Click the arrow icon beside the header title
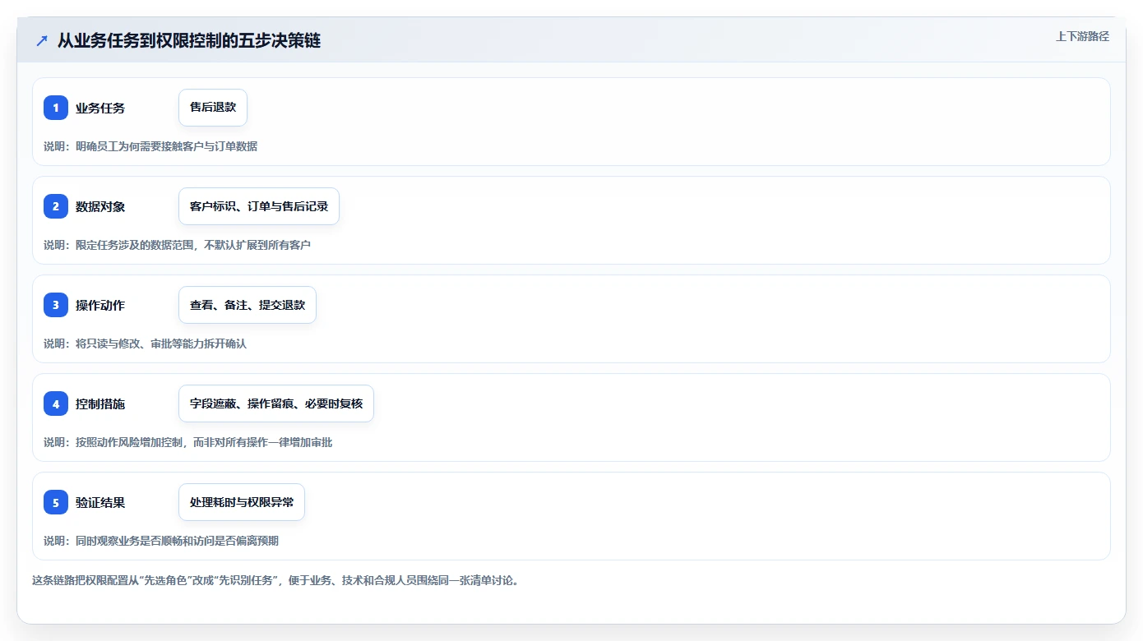This screenshot has width=1143, height=641. click(42, 41)
